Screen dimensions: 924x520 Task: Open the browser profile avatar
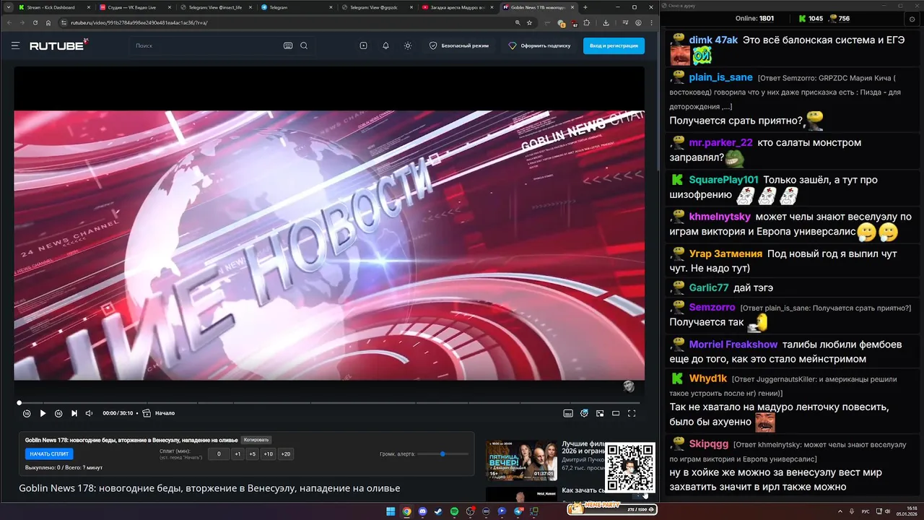638,22
